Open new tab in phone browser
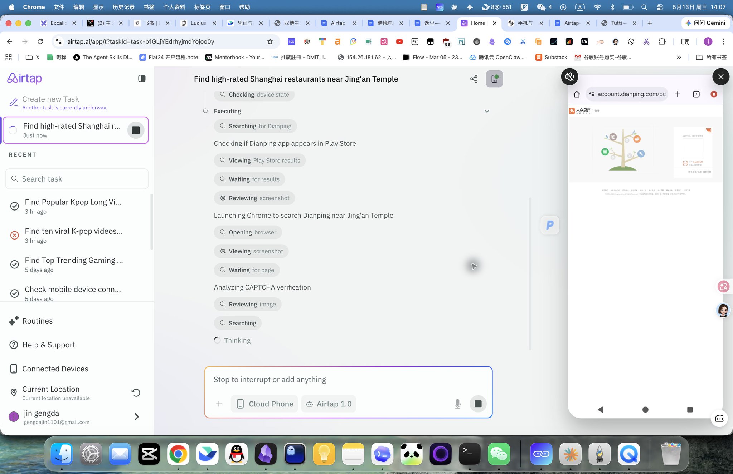 coord(678,94)
